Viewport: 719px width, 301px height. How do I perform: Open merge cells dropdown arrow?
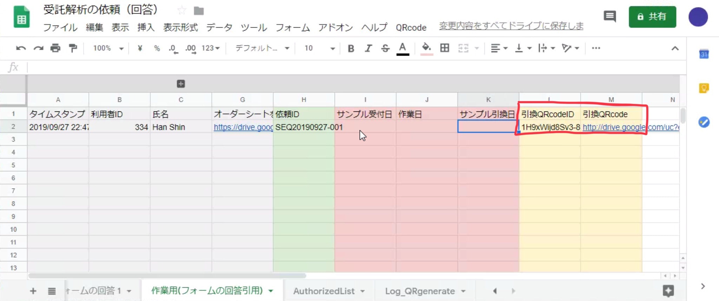(477, 48)
